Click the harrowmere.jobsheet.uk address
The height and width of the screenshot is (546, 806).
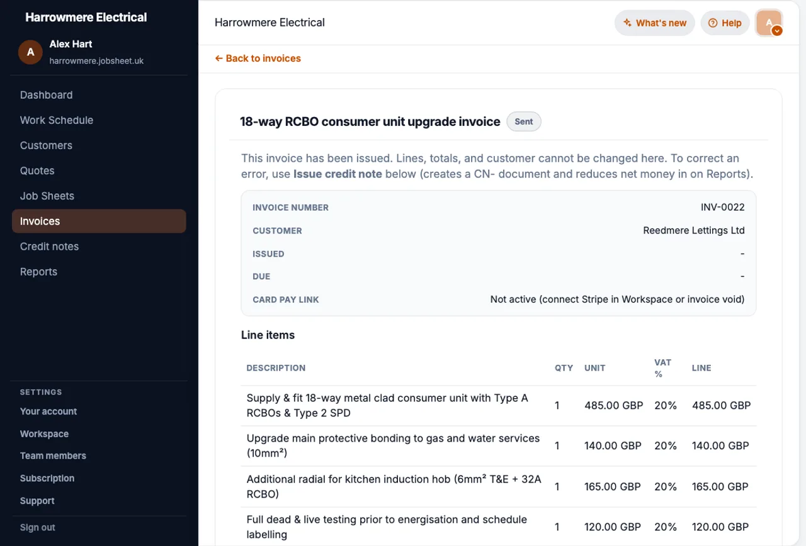pyautogui.click(x=97, y=61)
